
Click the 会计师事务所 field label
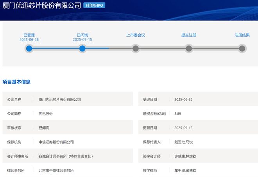pos(18,156)
